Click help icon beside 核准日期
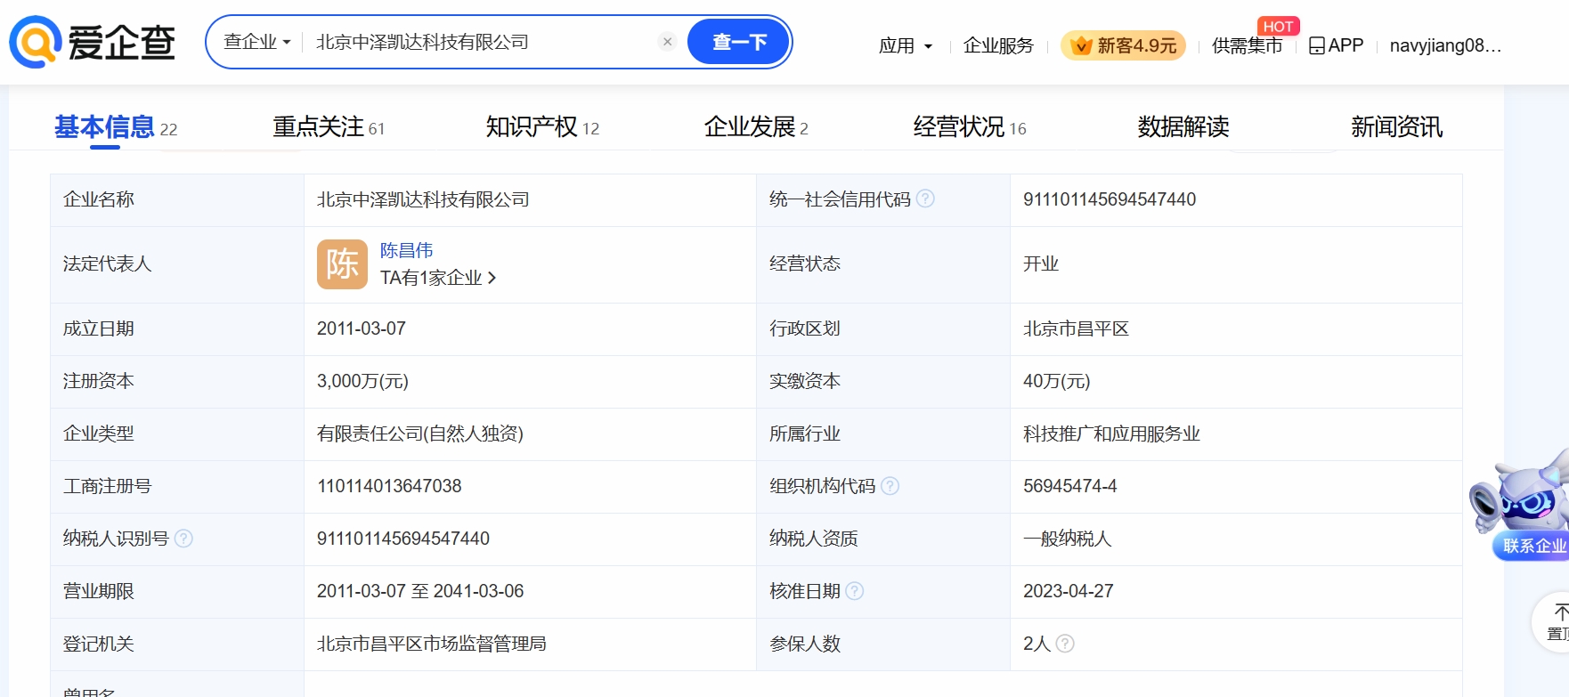Viewport: 1569px width, 697px height. click(854, 591)
